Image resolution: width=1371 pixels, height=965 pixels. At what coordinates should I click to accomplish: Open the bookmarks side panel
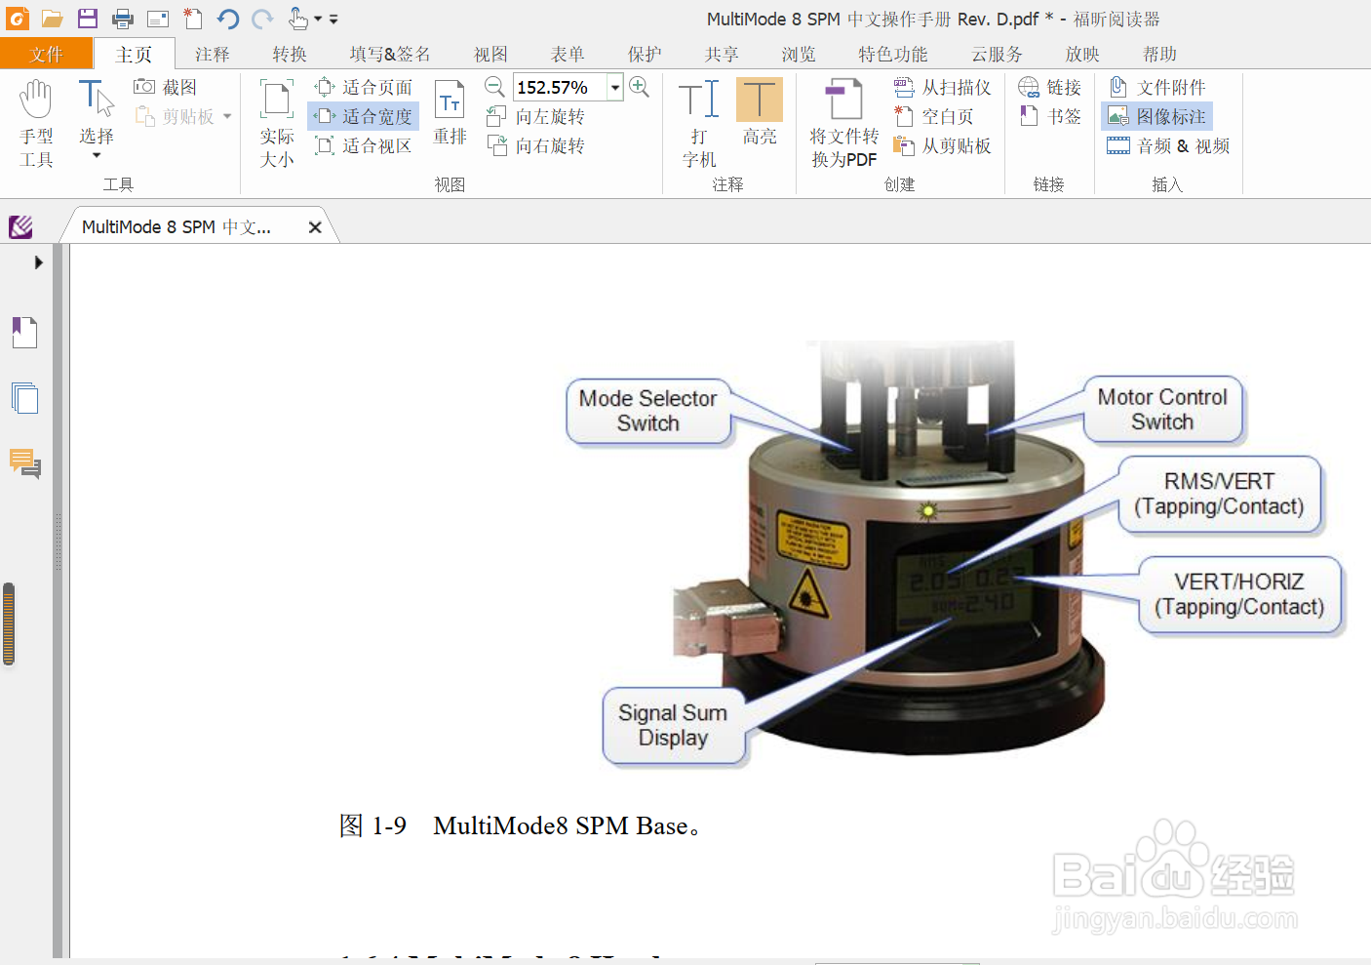(x=24, y=332)
